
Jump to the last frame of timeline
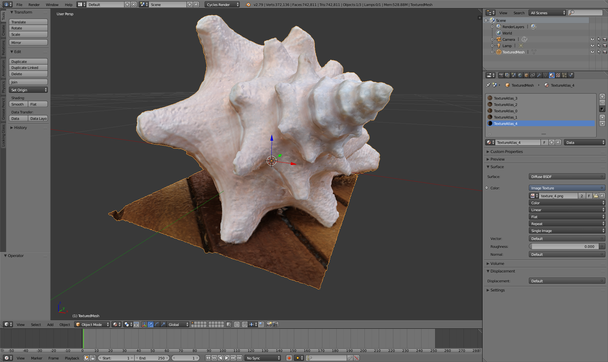[x=239, y=358]
